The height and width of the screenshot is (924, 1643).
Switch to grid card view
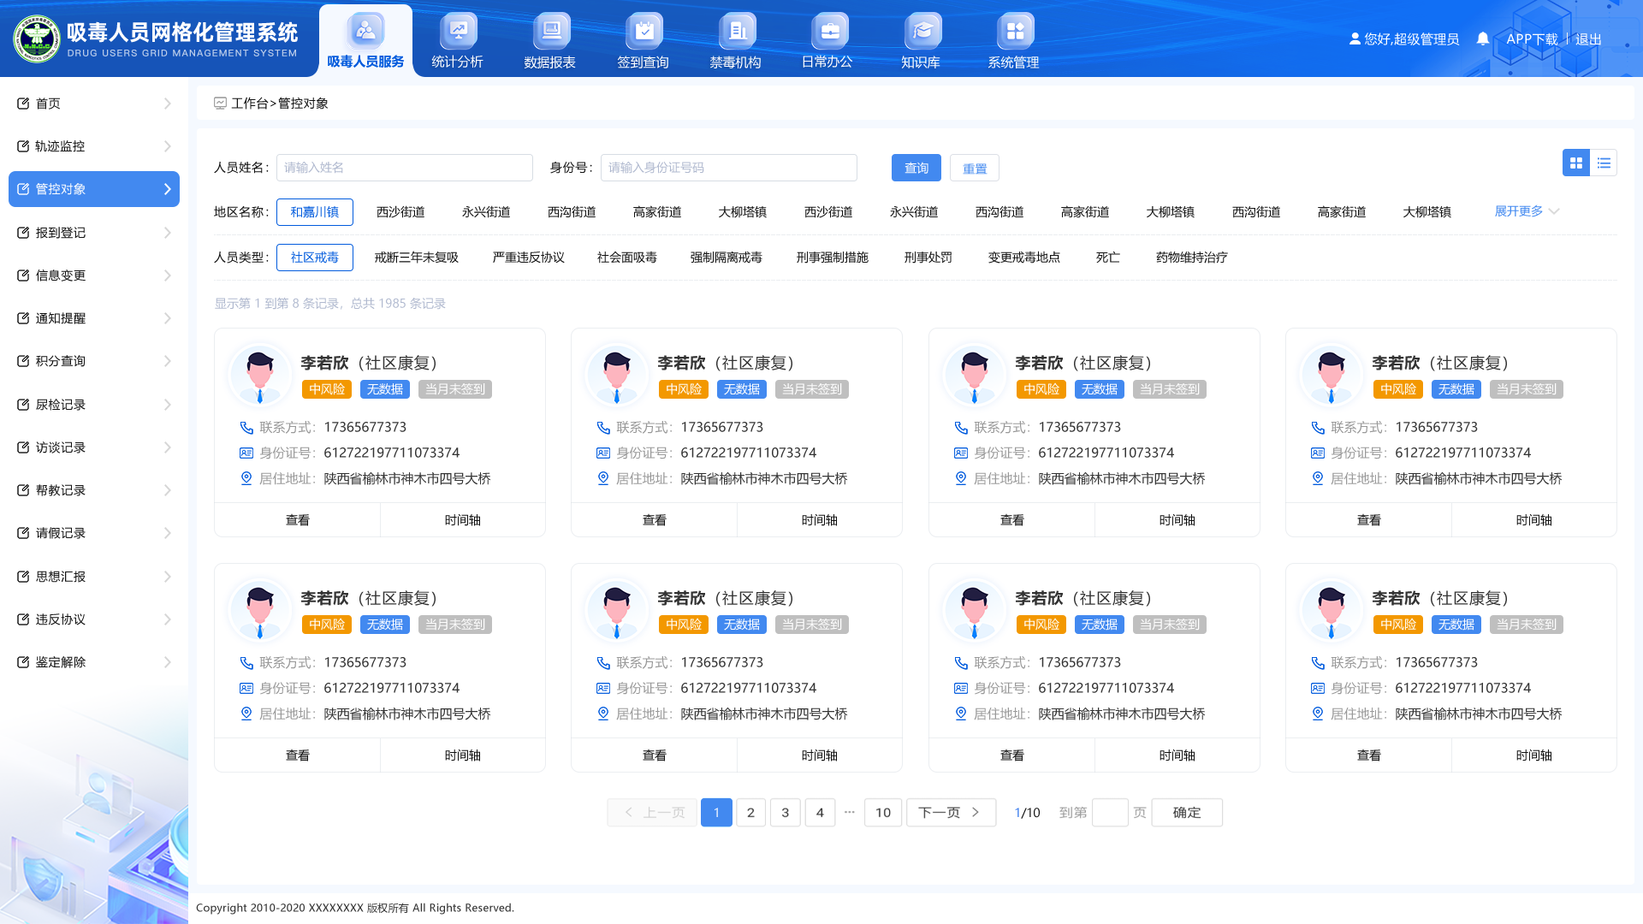click(1576, 163)
